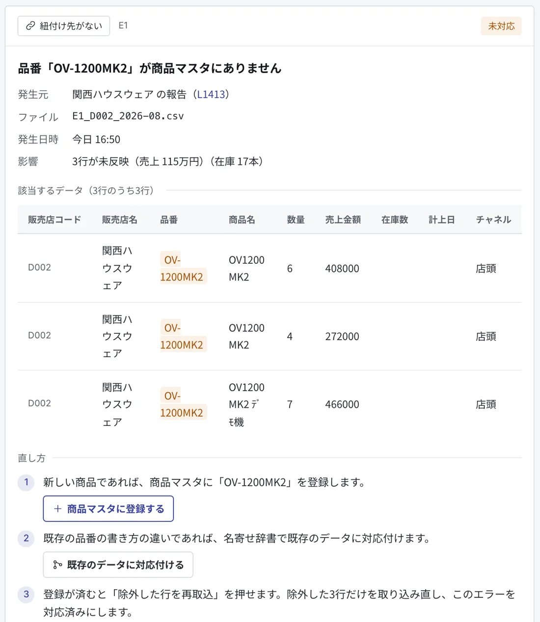
Task: Click 関西ハウスウェア in the 466000 row
Action: coord(117,404)
